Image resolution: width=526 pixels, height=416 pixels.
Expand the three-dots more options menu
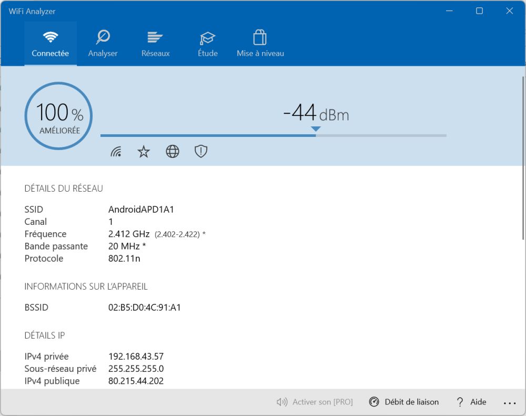(509, 403)
